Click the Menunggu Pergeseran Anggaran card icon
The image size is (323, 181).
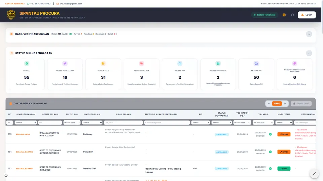295,63
